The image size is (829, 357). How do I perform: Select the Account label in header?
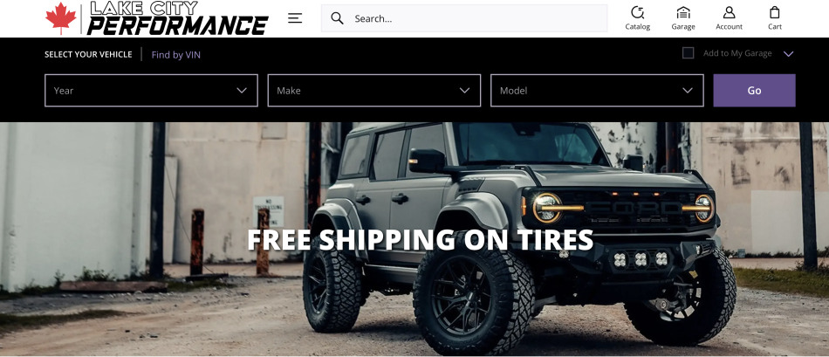(729, 26)
